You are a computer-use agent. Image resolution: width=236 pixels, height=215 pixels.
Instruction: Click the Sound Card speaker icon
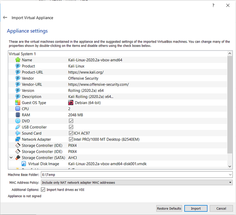click(x=18, y=133)
